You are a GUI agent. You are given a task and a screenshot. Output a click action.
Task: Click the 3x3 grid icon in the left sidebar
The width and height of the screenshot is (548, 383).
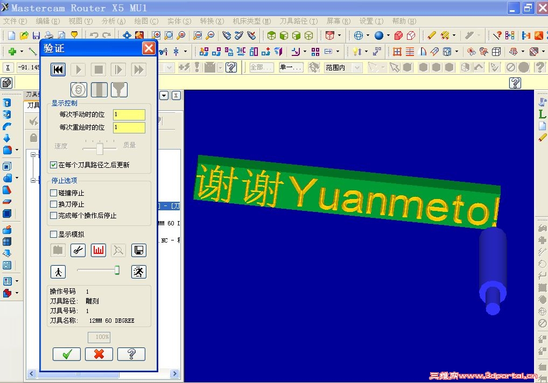point(8,281)
